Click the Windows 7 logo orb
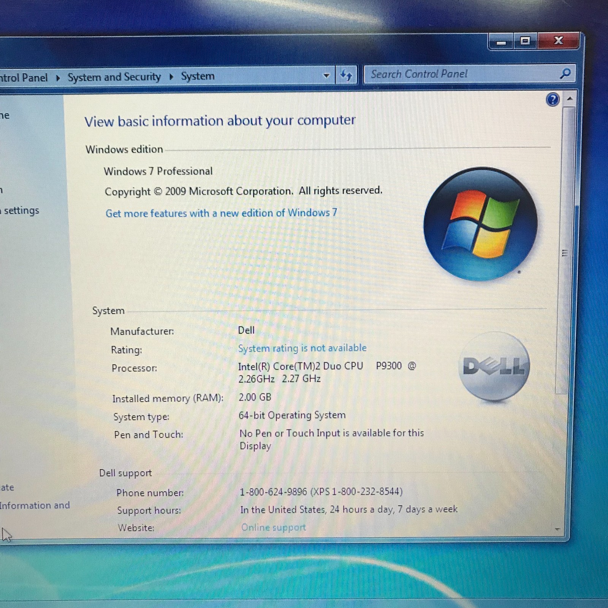608x608 pixels. coord(480,224)
